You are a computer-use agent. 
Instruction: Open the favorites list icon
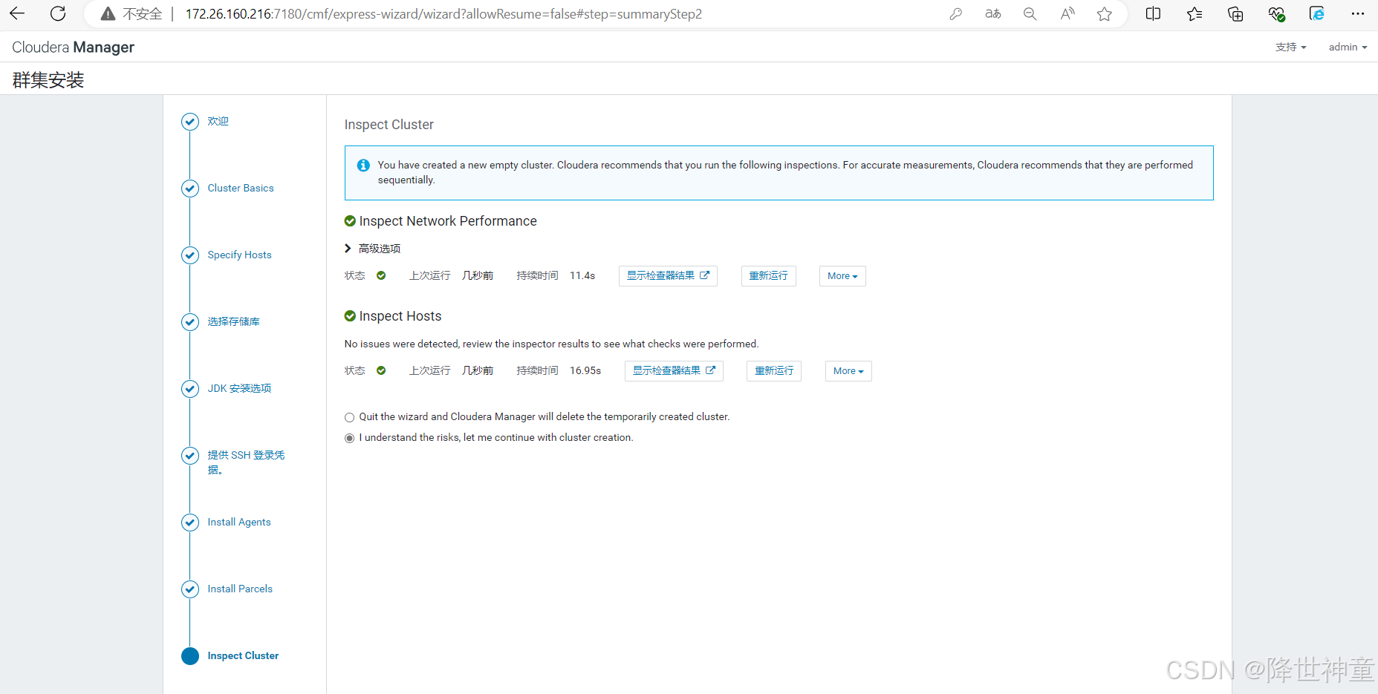[1195, 14]
